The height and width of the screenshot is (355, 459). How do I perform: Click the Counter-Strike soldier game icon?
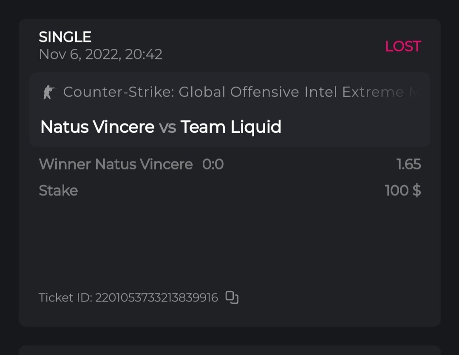(50, 92)
